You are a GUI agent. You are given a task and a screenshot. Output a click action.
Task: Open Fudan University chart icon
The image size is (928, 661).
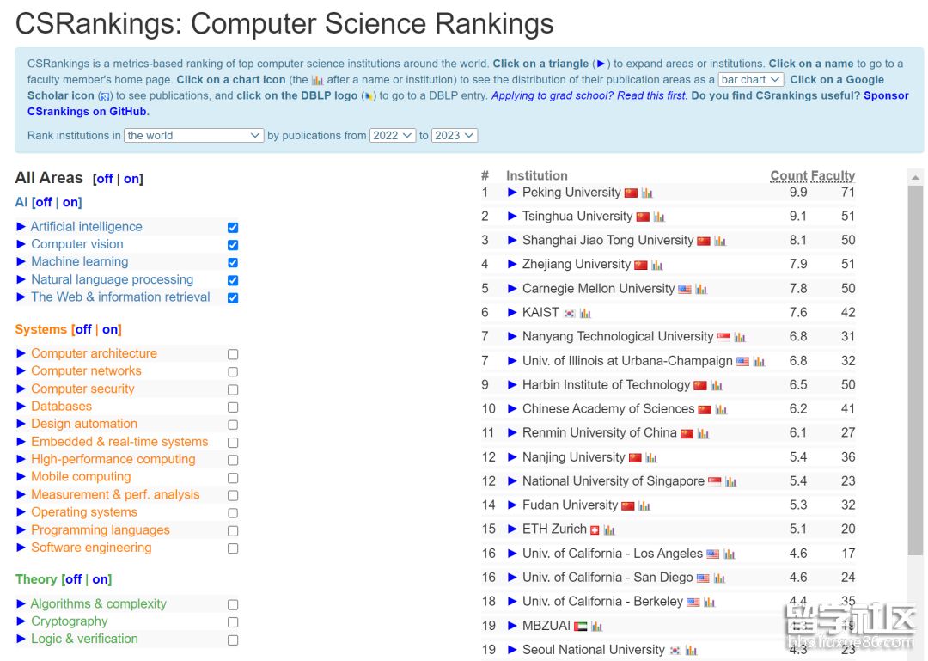(x=644, y=505)
